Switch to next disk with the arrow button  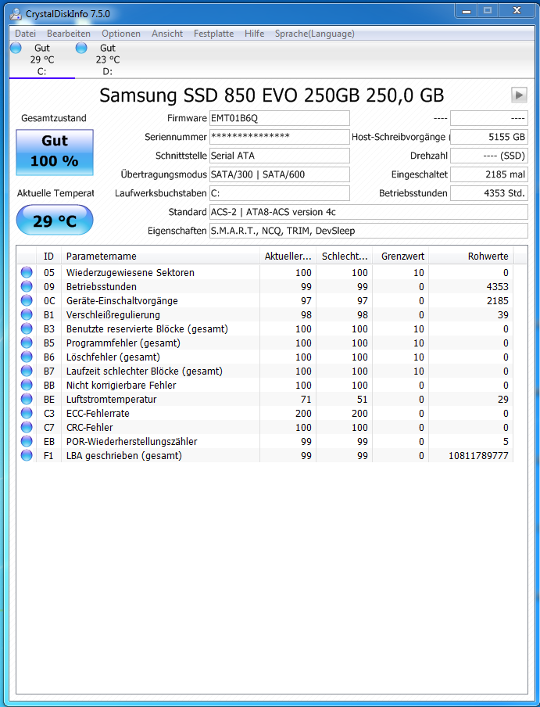click(519, 95)
